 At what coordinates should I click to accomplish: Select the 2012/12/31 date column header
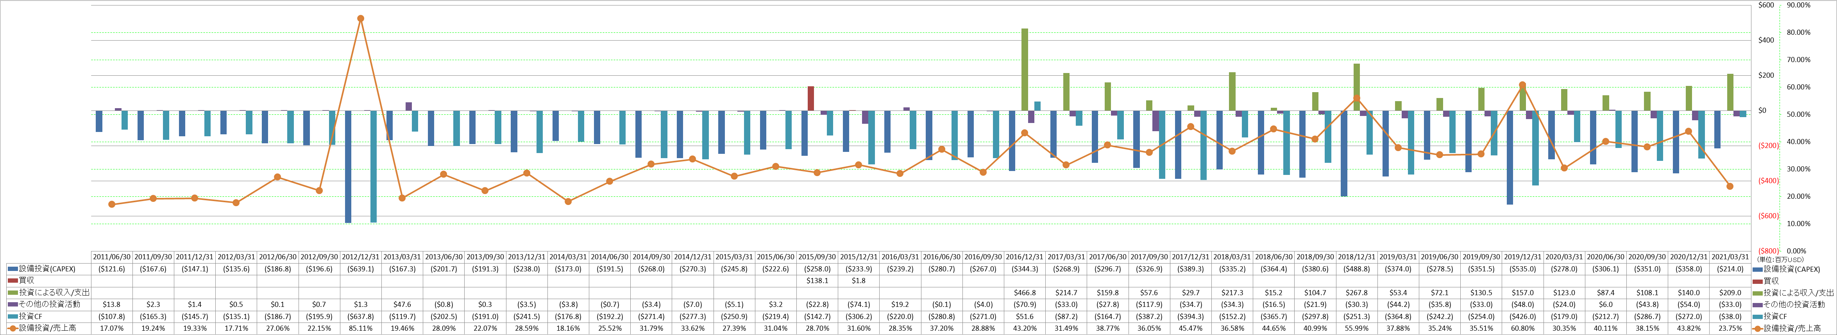tap(361, 257)
